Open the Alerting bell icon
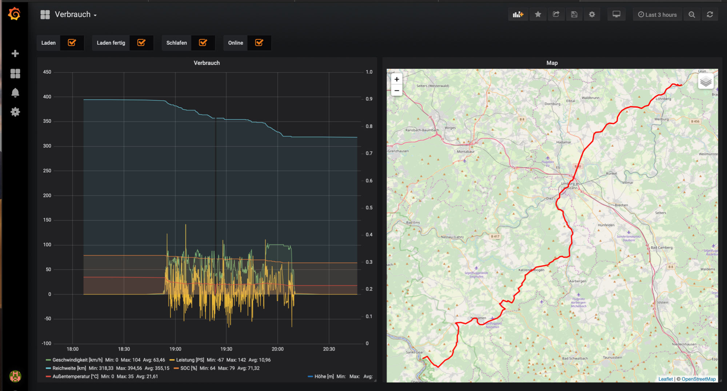 pyautogui.click(x=15, y=93)
